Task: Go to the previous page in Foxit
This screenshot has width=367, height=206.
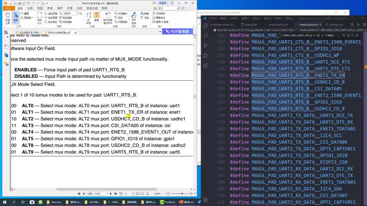Action: (83, 194)
